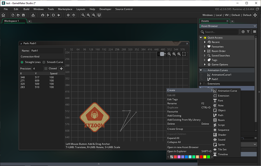The image size is (261, 166).
Task: Switch to Workspace 1 tab
Action: [14, 21]
